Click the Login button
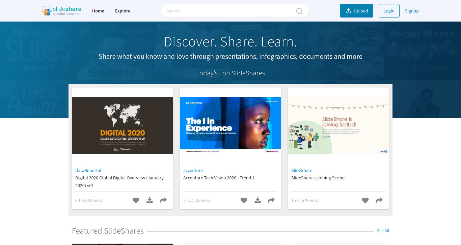 point(389,11)
